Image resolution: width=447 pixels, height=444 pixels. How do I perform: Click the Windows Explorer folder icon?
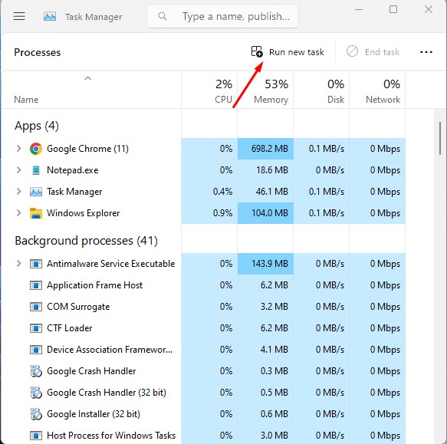point(36,213)
